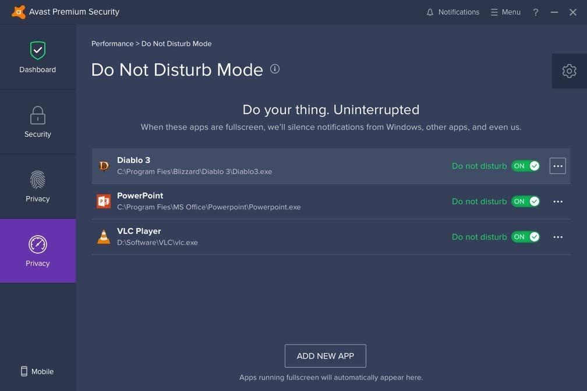This screenshot has width=587, height=391.
Task: Open the Dashboard from the sidebar
Action: (x=37, y=56)
